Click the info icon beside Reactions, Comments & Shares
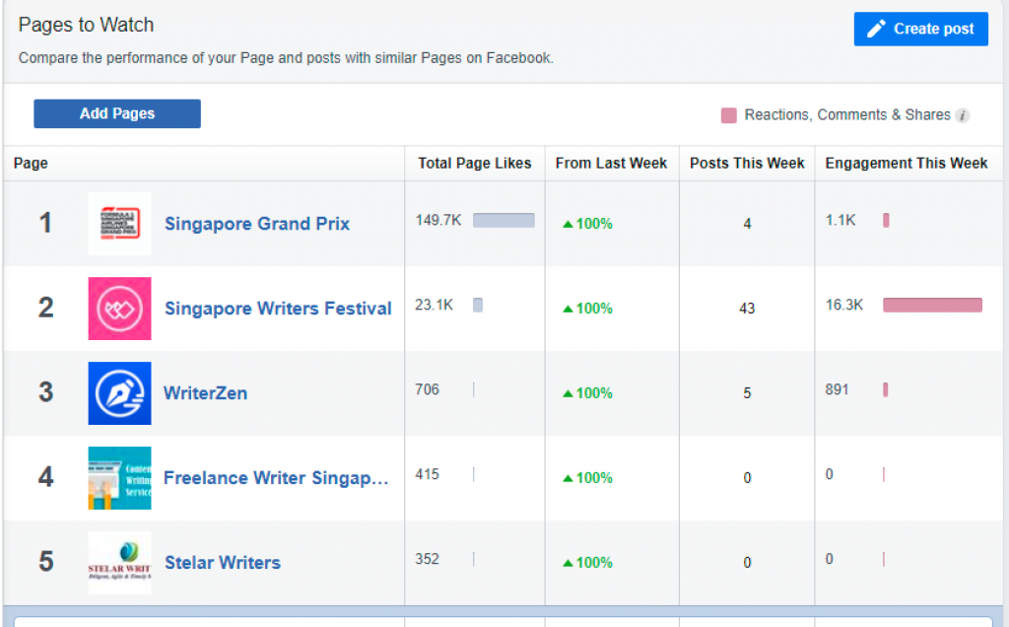Image resolution: width=1009 pixels, height=627 pixels. [963, 115]
